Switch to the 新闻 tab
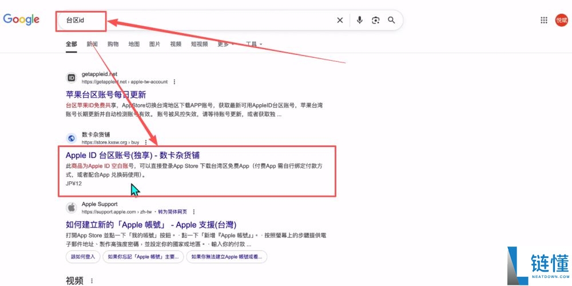The width and height of the screenshot is (572, 286). [92, 44]
